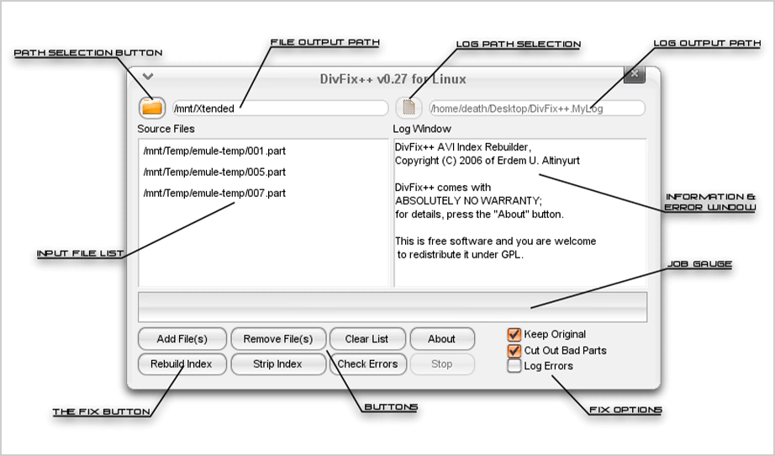
Task: Expand the window menu chevron in title bar
Action: [x=148, y=77]
